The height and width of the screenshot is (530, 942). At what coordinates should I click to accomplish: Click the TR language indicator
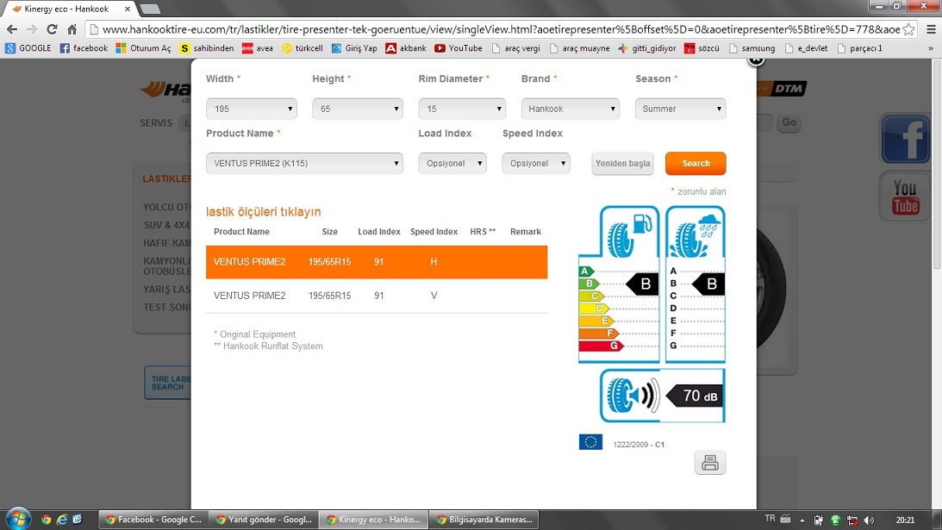[x=770, y=519]
